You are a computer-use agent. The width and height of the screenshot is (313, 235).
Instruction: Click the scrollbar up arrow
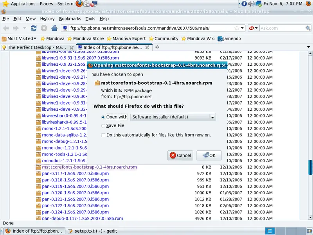pyautogui.click(x=310, y=53)
